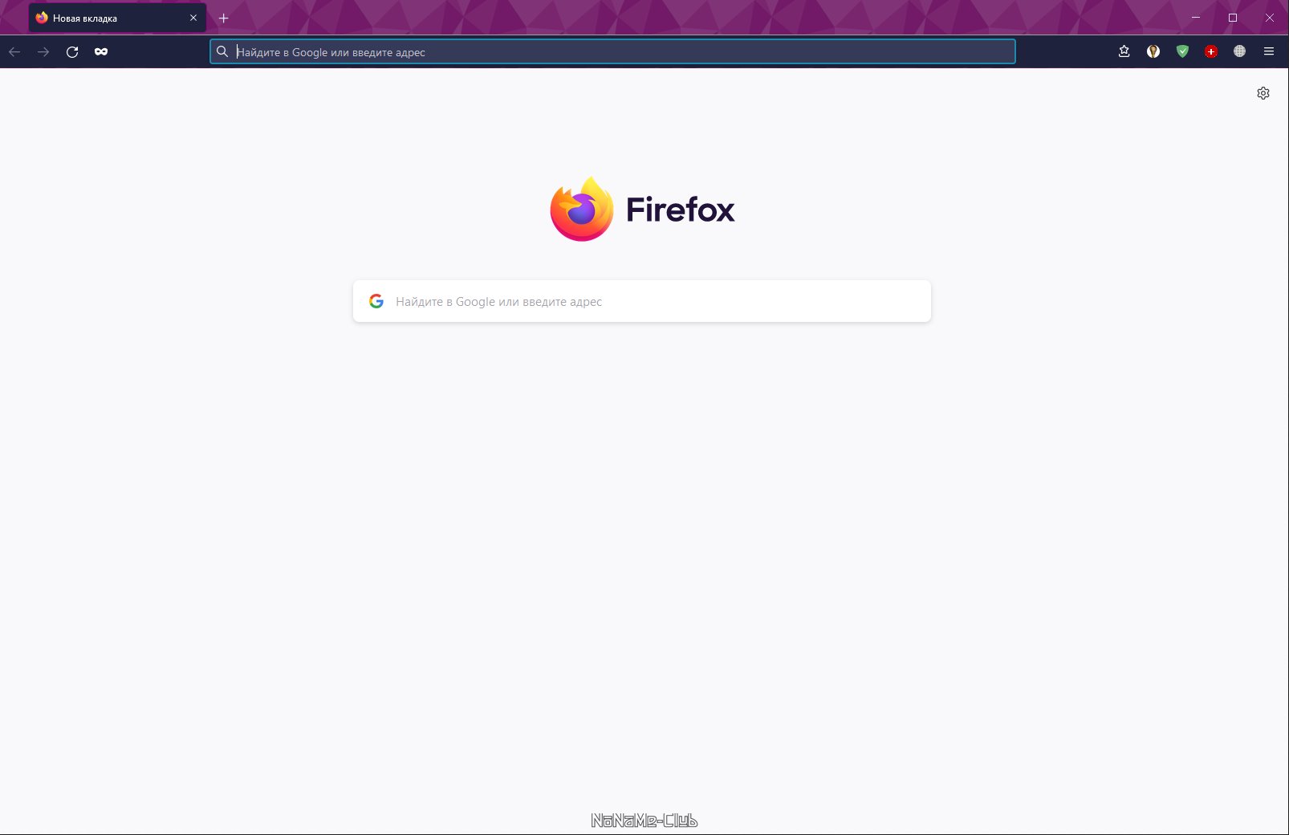Minimize the Firefox window
The image size is (1289, 835).
pos(1196,18)
